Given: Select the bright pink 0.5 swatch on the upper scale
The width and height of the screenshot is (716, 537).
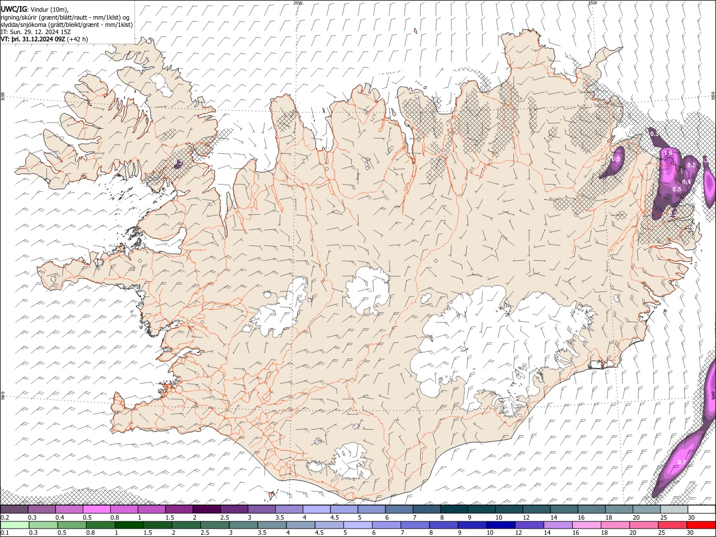Looking at the screenshot, I should point(96,510).
